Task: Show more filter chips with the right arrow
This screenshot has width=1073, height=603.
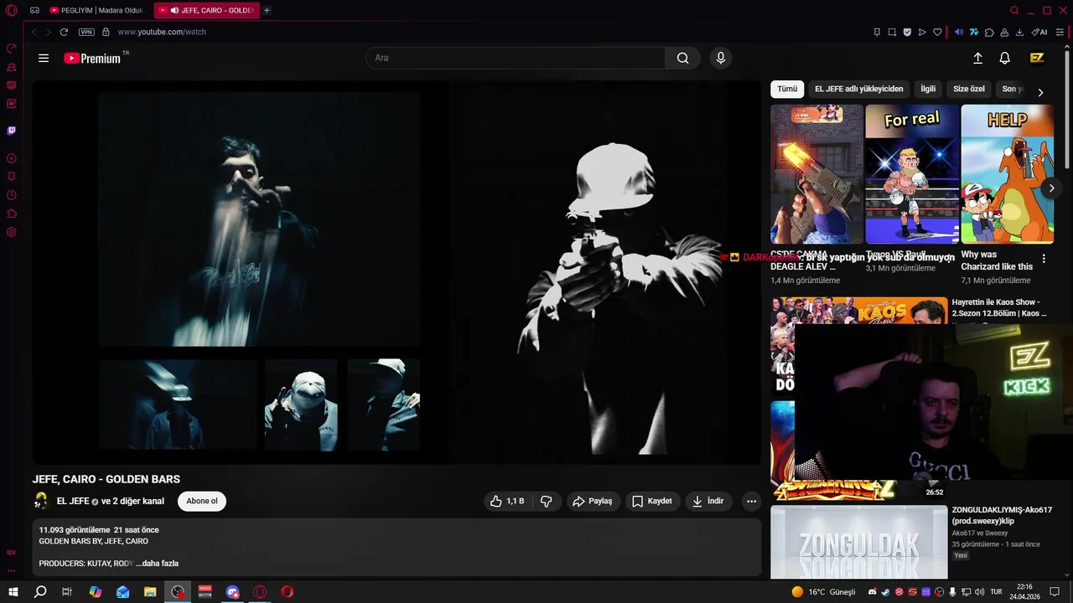Action: [1040, 92]
